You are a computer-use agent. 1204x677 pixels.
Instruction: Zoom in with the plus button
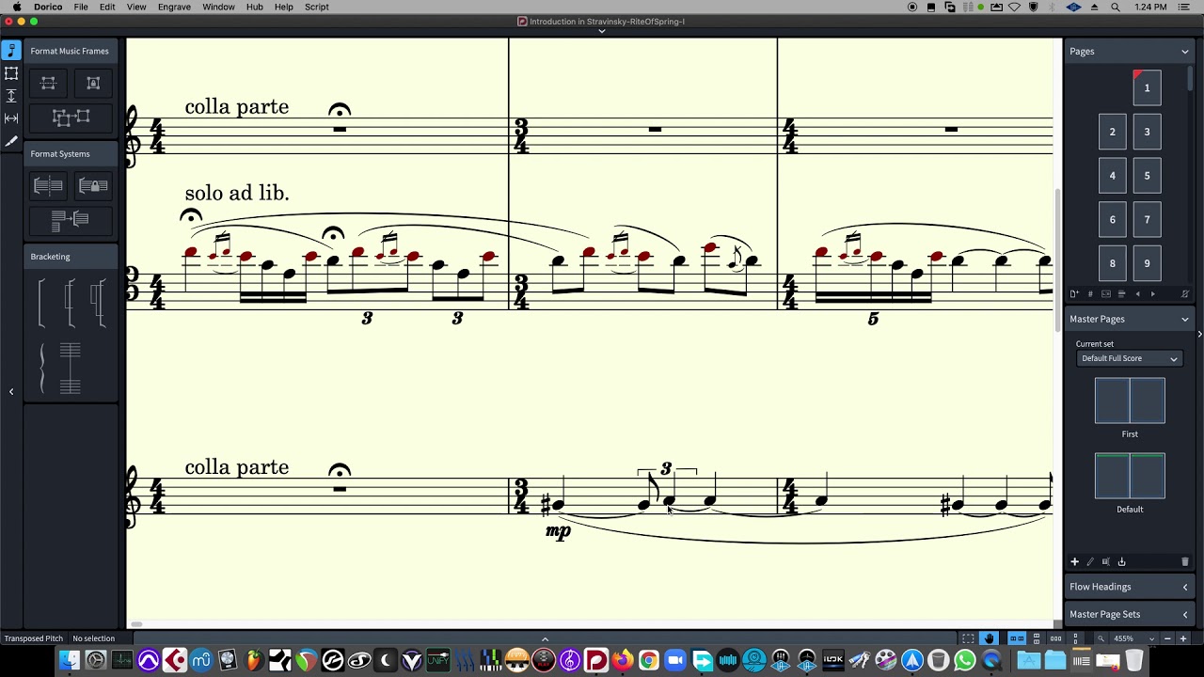(x=1183, y=638)
